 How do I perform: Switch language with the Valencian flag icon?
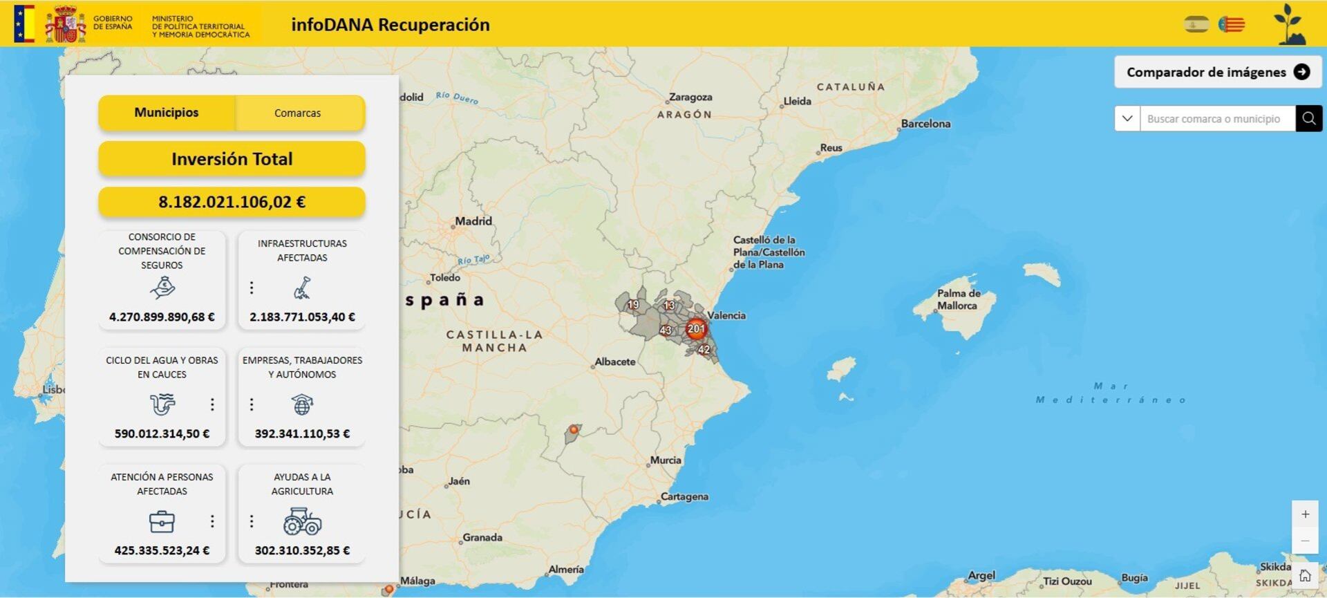1231,25
